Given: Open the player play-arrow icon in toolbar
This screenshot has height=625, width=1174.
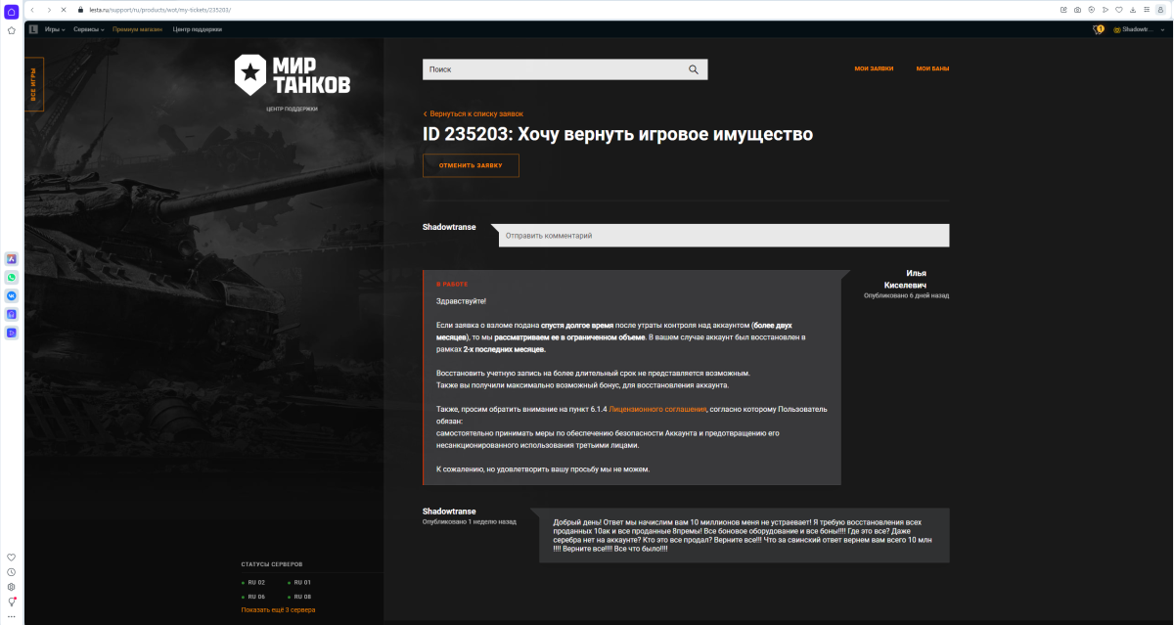Looking at the screenshot, I should click(x=1105, y=10).
